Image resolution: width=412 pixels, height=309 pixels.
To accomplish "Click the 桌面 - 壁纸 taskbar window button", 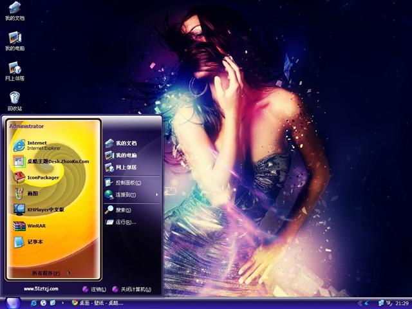I will pyautogui.click(x=97, y=303).
